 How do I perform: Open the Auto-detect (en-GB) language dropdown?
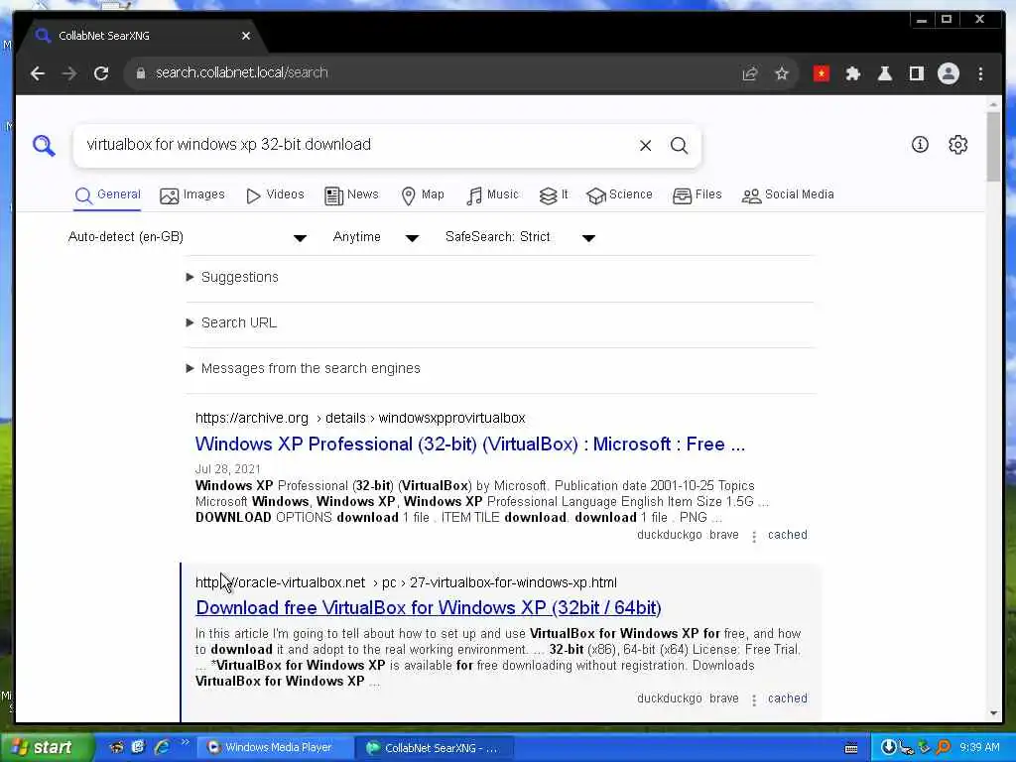pyautogui.click(x=188, y=237)
